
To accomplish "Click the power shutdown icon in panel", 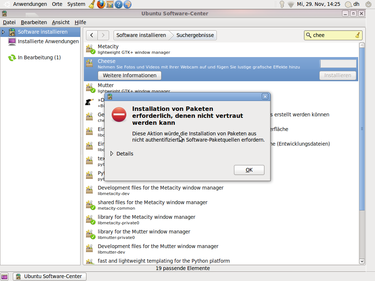I will pyautogui.click(x=368, y=4).
